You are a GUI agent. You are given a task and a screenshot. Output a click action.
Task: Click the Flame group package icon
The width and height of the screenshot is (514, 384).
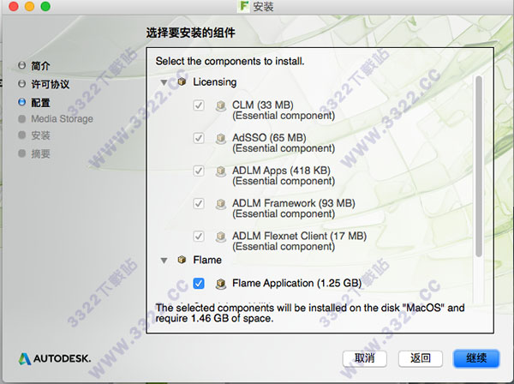coord(182,260)
